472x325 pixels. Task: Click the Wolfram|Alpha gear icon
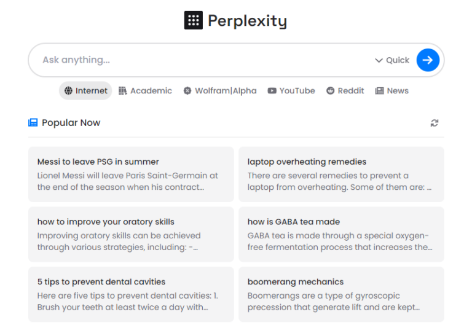click(x=187, y=91)
